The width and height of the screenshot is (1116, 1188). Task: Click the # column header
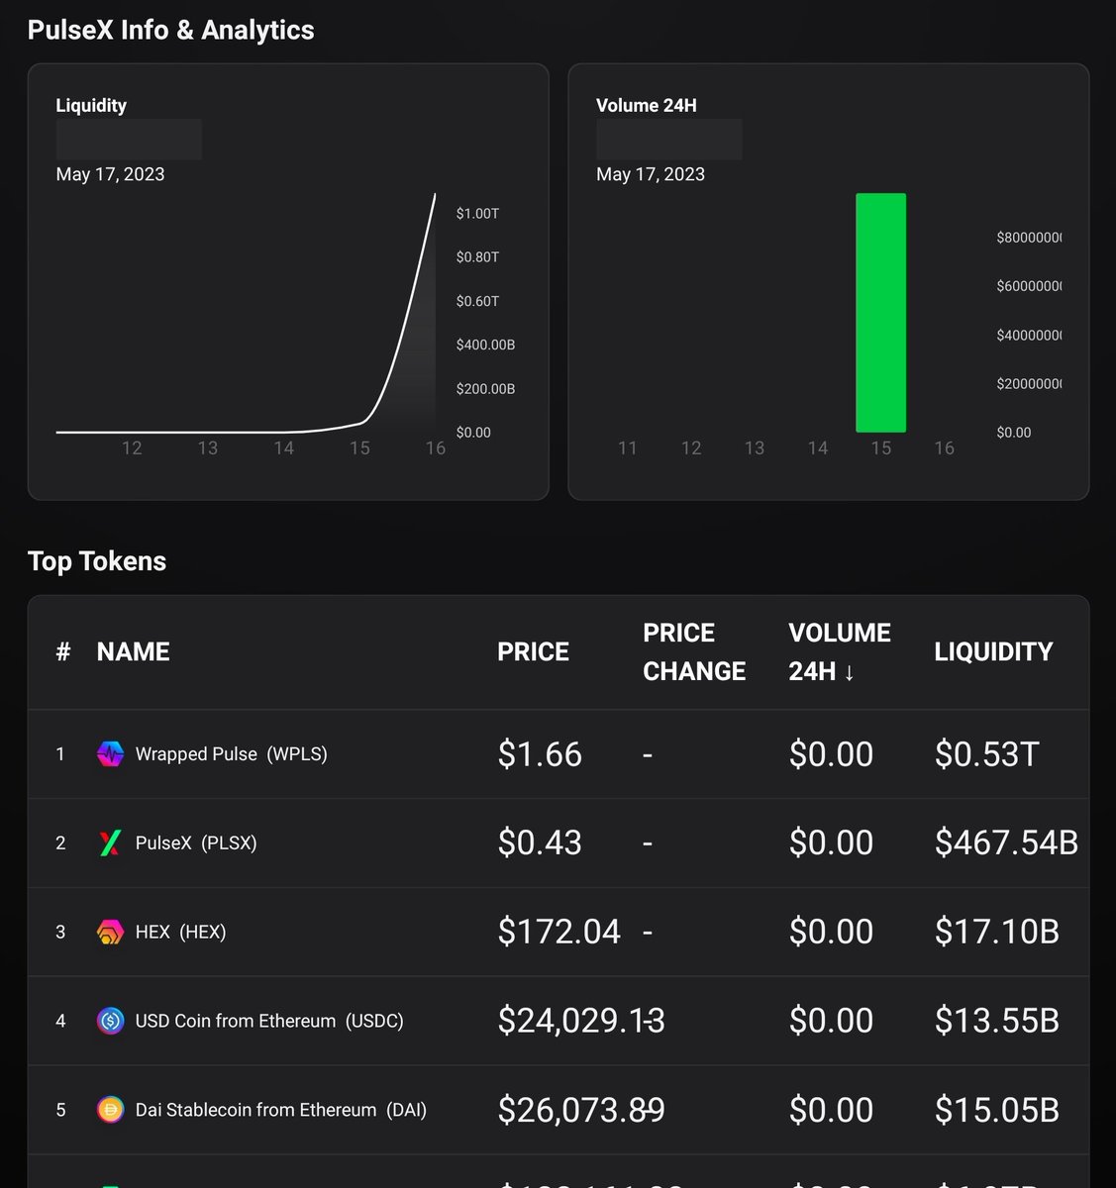click(x=63, y=651)
